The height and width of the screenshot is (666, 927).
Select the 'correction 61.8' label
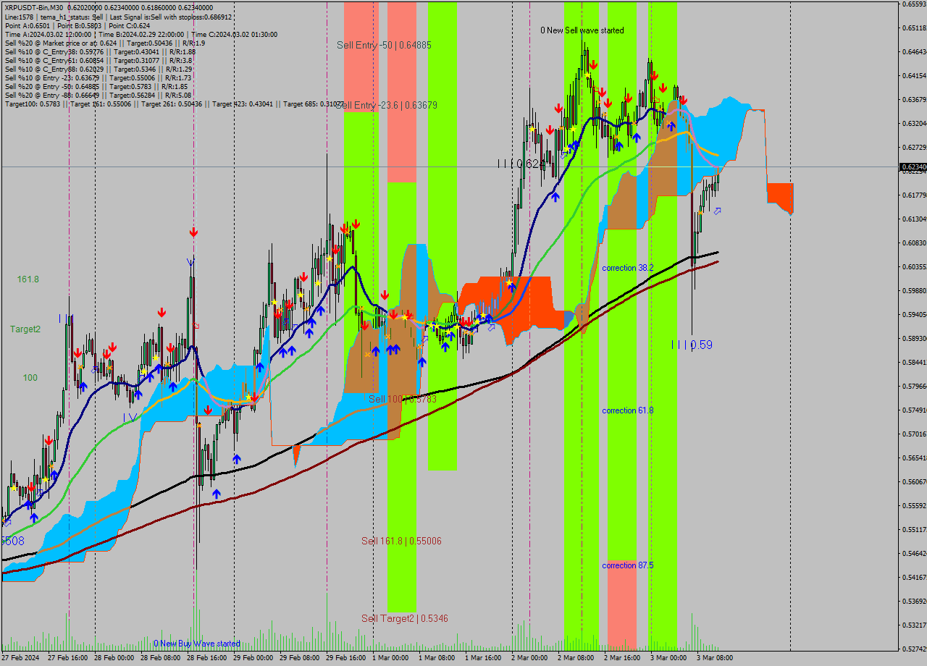[628, 410]
